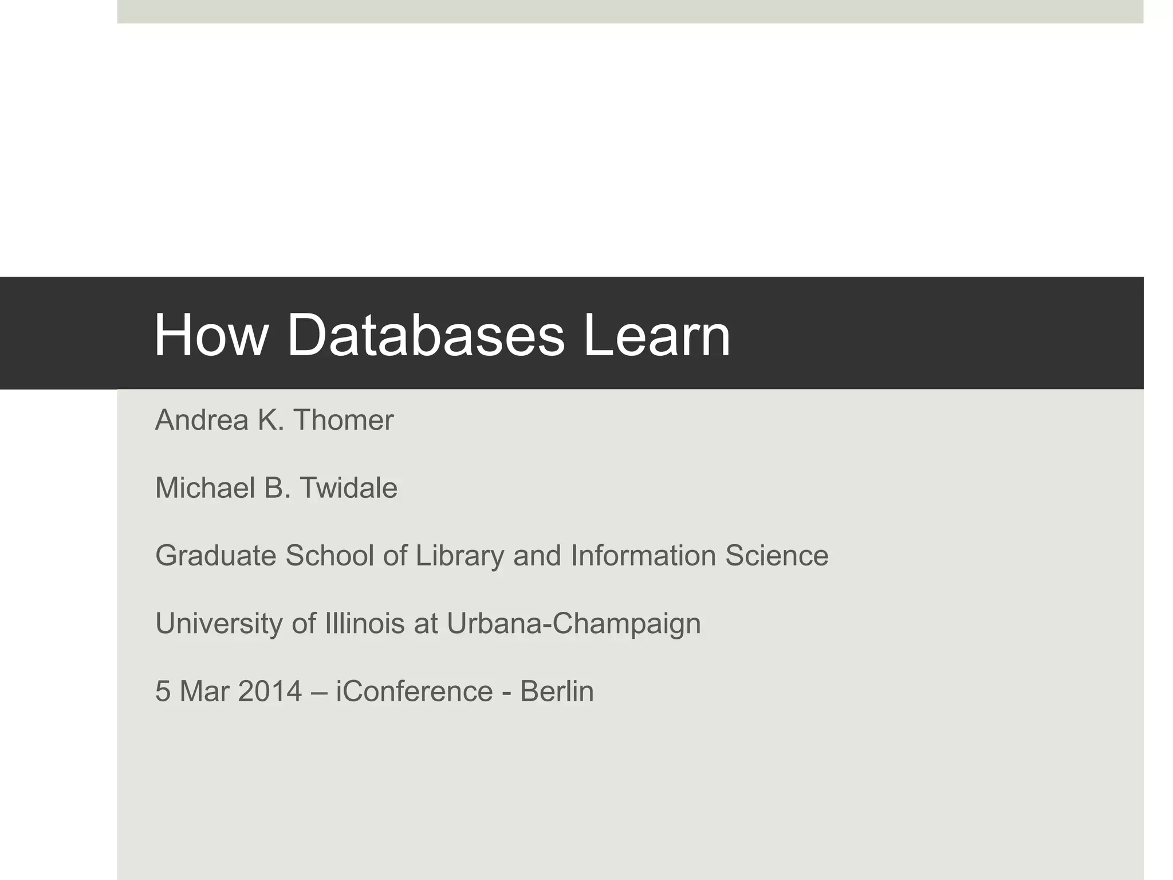
Task: Click the author name Michael B. Twidale
Action: (275, 488)
